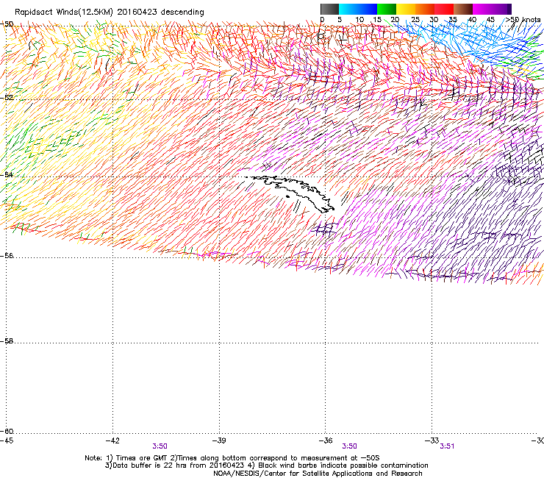544x478 pixels.
Task: Click the brown 35-40 knots legend swatch
Action: click(463, 9)
